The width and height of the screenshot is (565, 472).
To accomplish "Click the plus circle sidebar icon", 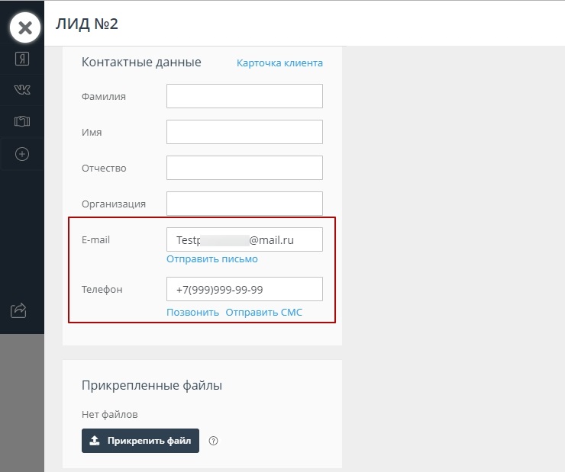I will pyautogui.click(x=22, y=154).
